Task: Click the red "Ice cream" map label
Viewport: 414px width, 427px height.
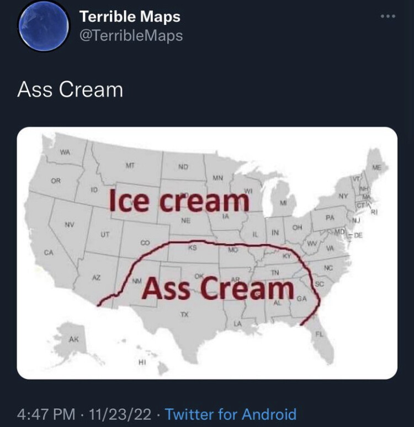Action: (179, 202)
